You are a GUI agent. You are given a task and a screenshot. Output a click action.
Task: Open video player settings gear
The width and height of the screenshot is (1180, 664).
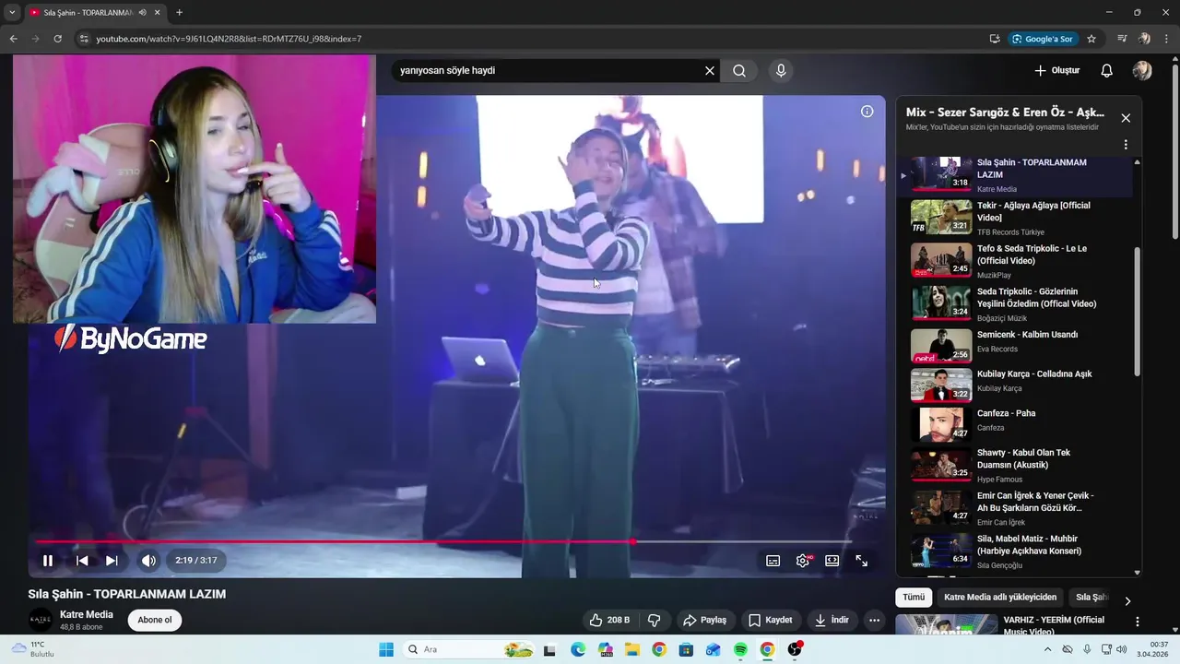point(803,561)
